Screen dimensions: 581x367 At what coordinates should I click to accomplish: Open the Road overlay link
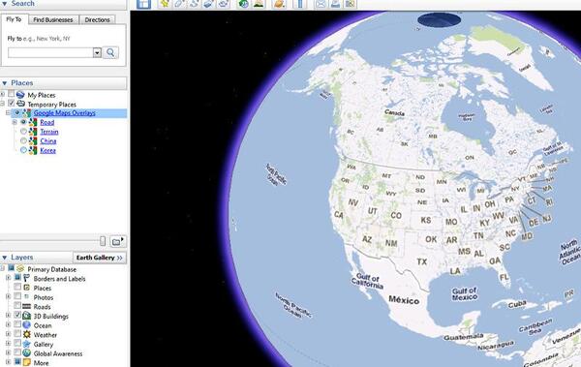(47, 122)
